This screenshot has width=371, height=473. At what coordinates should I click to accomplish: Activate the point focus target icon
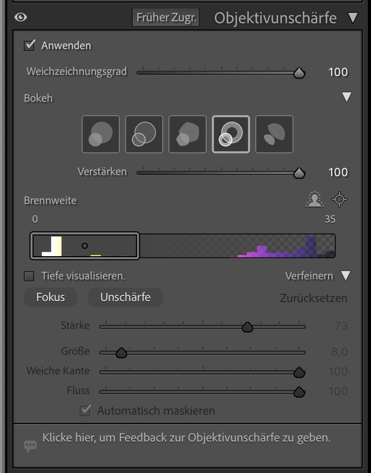(339, 200)
